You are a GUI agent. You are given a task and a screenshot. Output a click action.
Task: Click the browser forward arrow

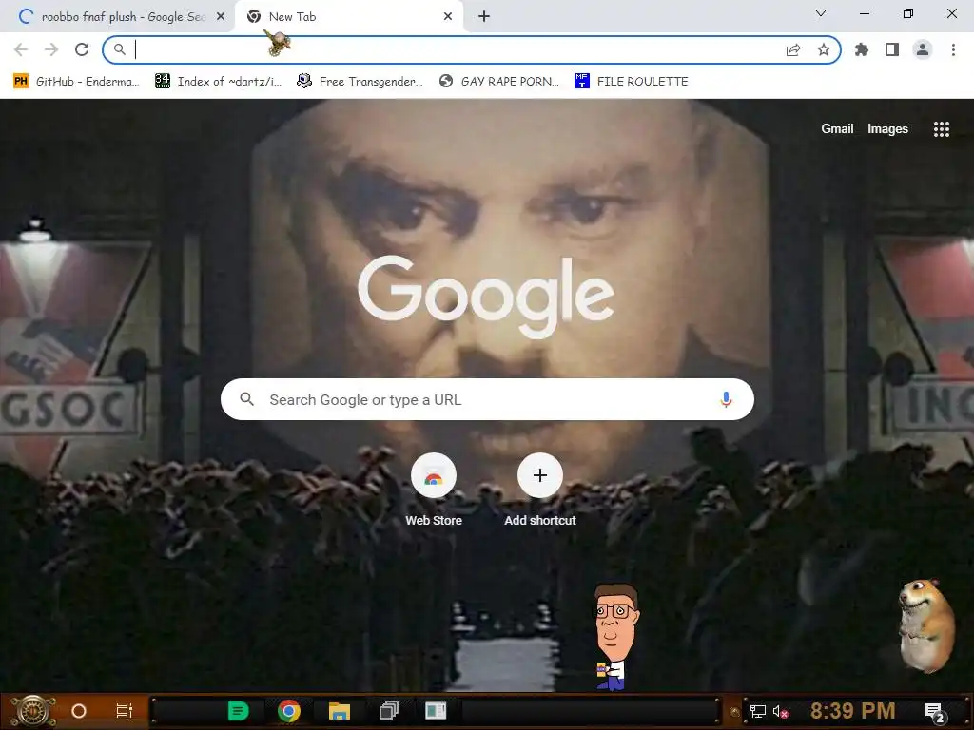pyautogui.click(x=51, y=49)
